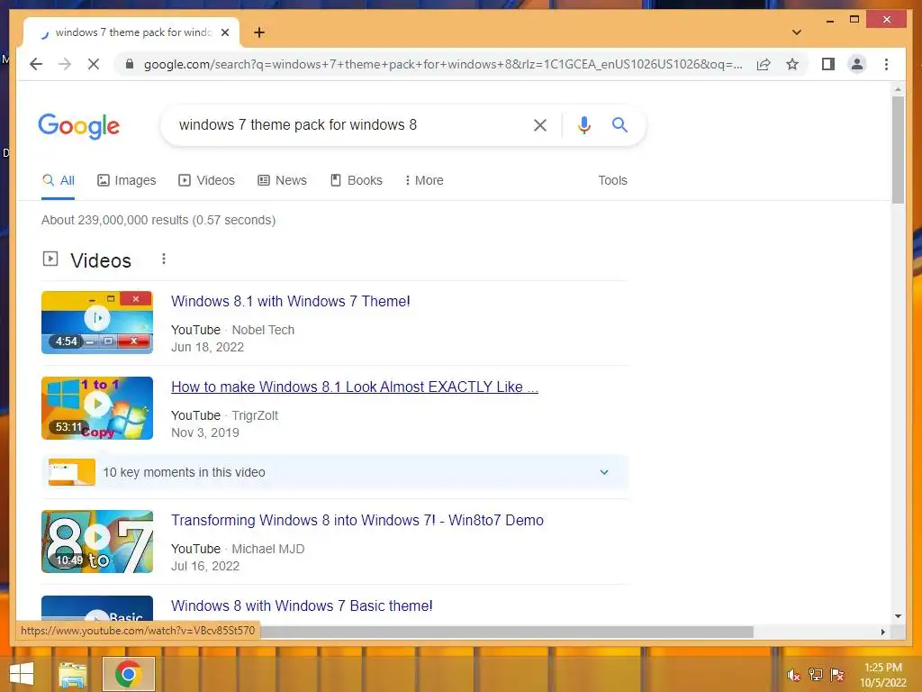Open the Windows Start button

22,674
